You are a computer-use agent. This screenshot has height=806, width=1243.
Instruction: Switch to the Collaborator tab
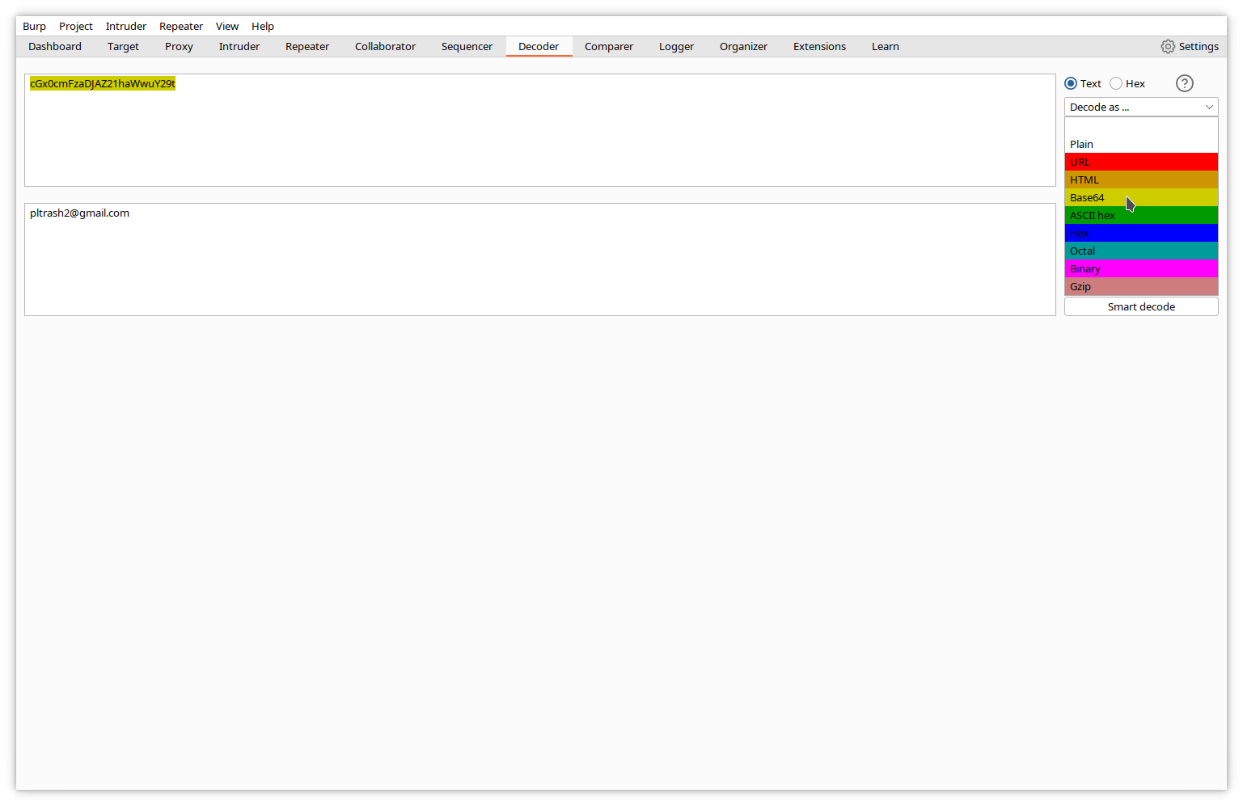385,46
